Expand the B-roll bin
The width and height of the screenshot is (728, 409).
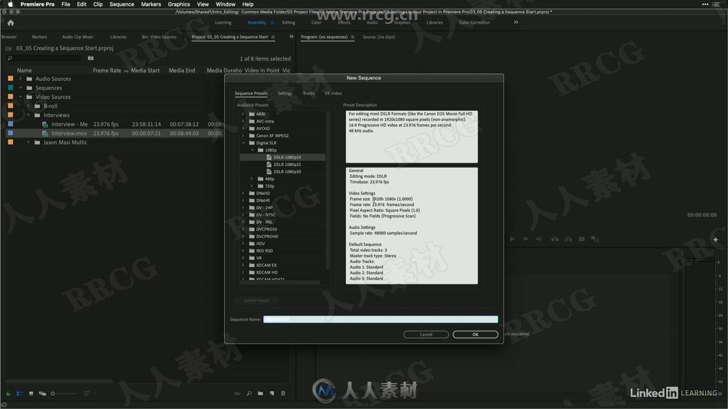28,106
